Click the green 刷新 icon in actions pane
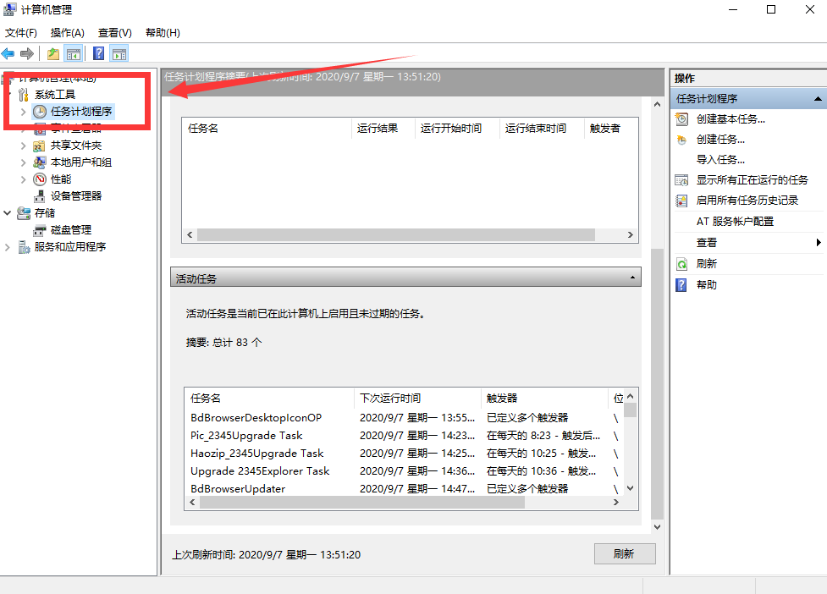 [681, 264]
